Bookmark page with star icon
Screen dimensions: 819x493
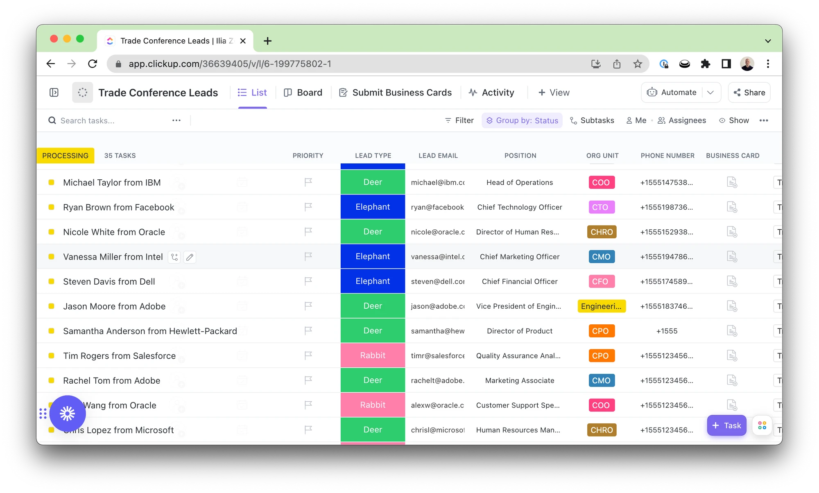click(x=638, y=64)
